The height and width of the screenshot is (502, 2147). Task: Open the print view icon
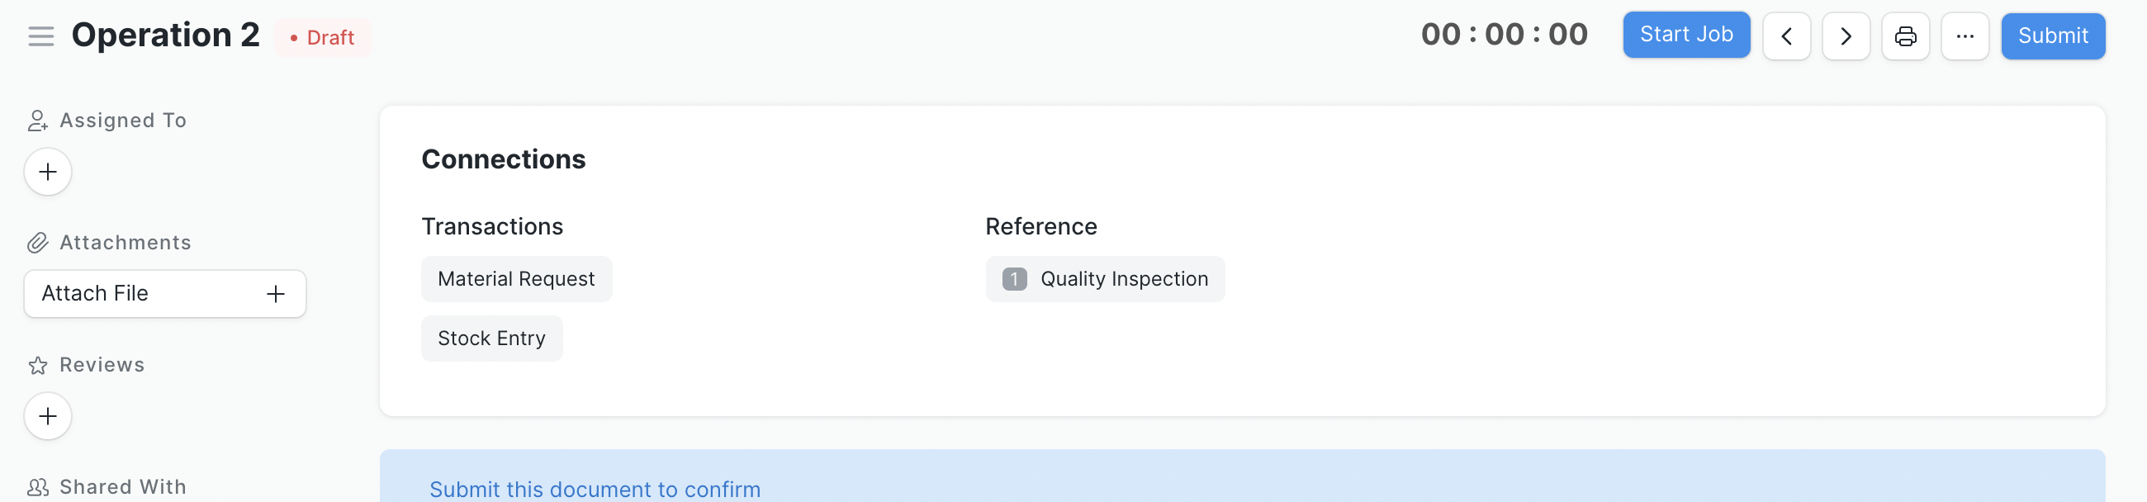point(1905,36)
